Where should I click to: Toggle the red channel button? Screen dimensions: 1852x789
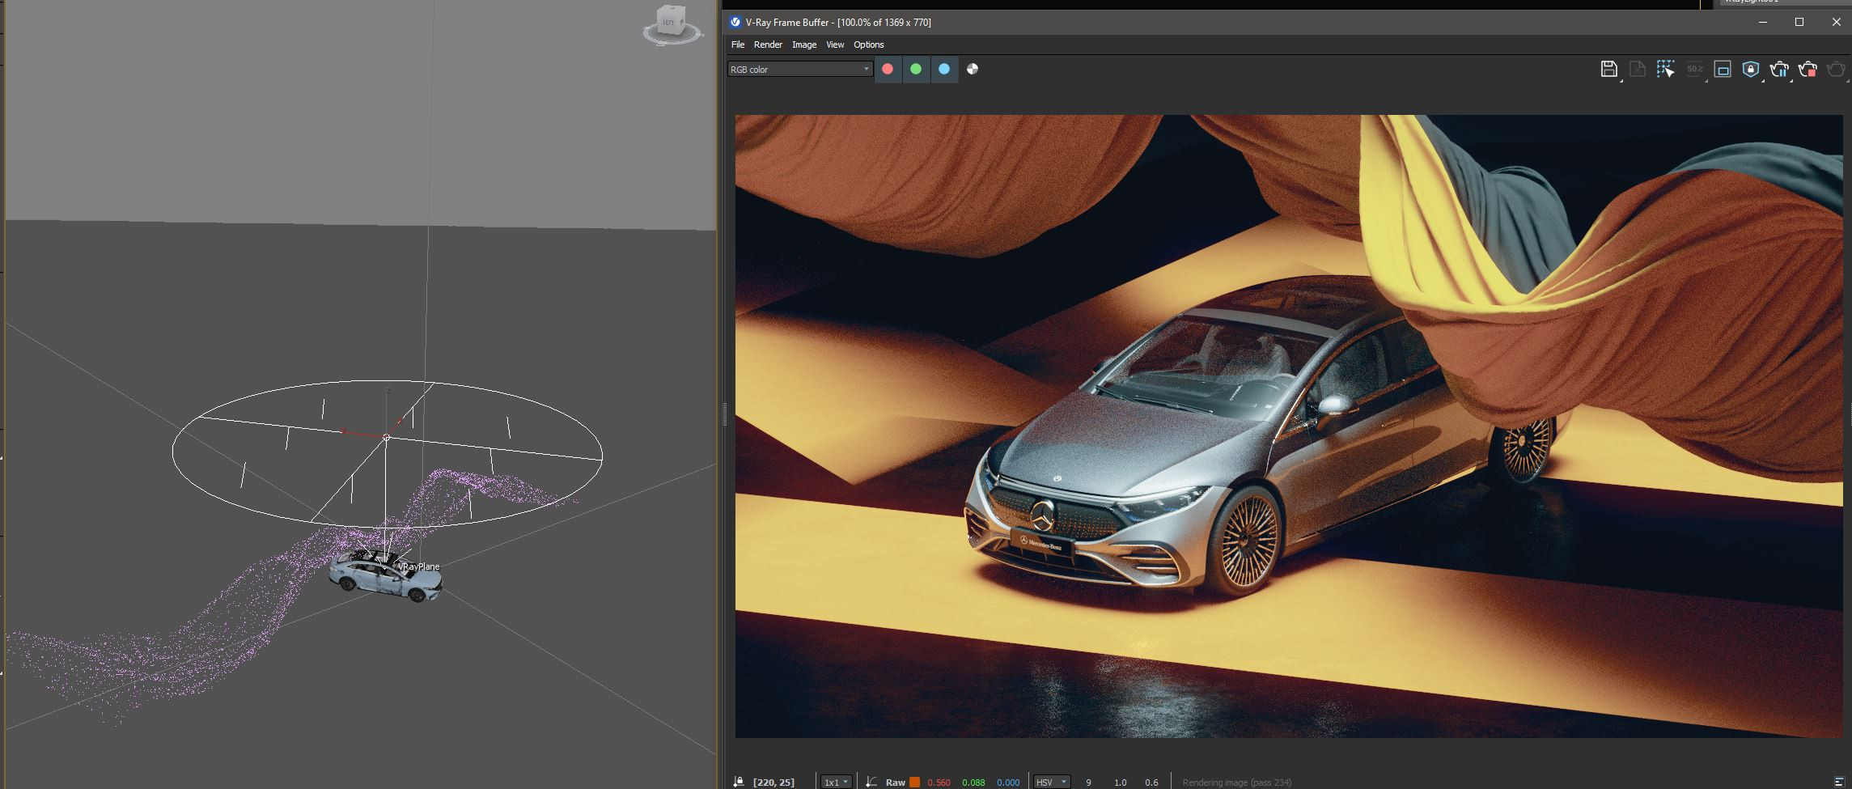coord(888,70)
